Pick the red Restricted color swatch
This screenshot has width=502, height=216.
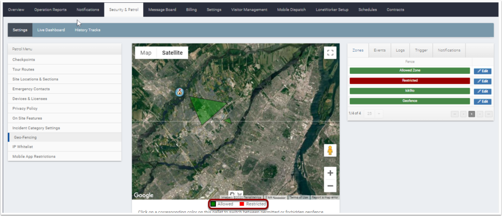click(242, 204)
